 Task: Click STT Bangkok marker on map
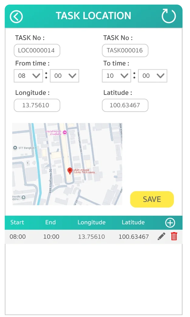click(15, 148)
